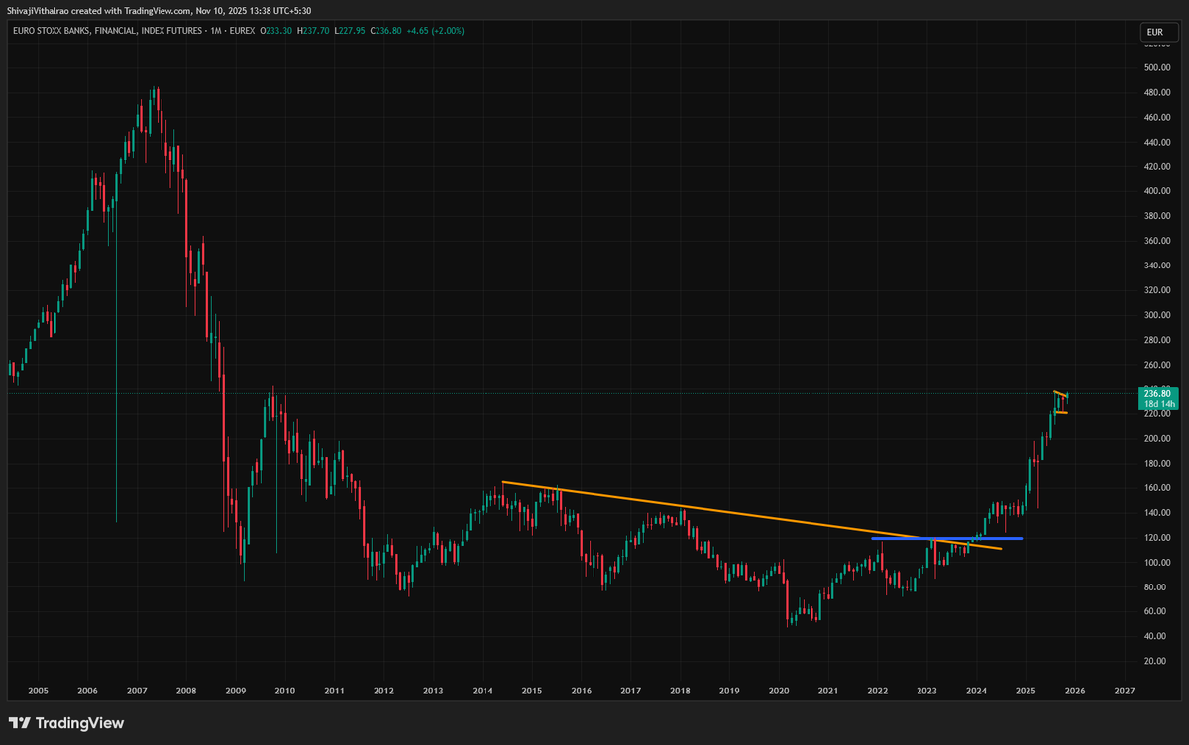Image resolution: width=1189 pixels, height=745 pixels.
Task: Click the 160.00 price axis label
Action: point(1156,488)
